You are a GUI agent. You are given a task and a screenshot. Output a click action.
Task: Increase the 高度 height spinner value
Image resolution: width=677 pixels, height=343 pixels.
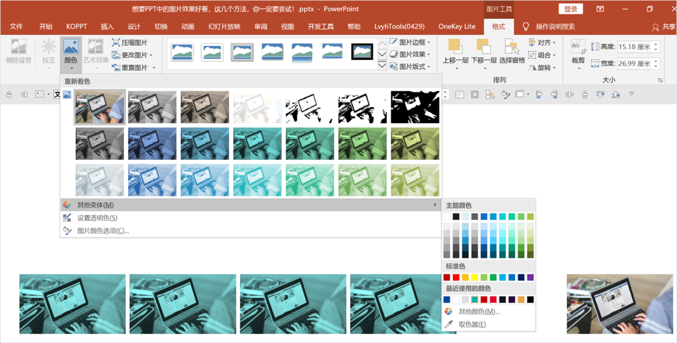click(656, 44)
